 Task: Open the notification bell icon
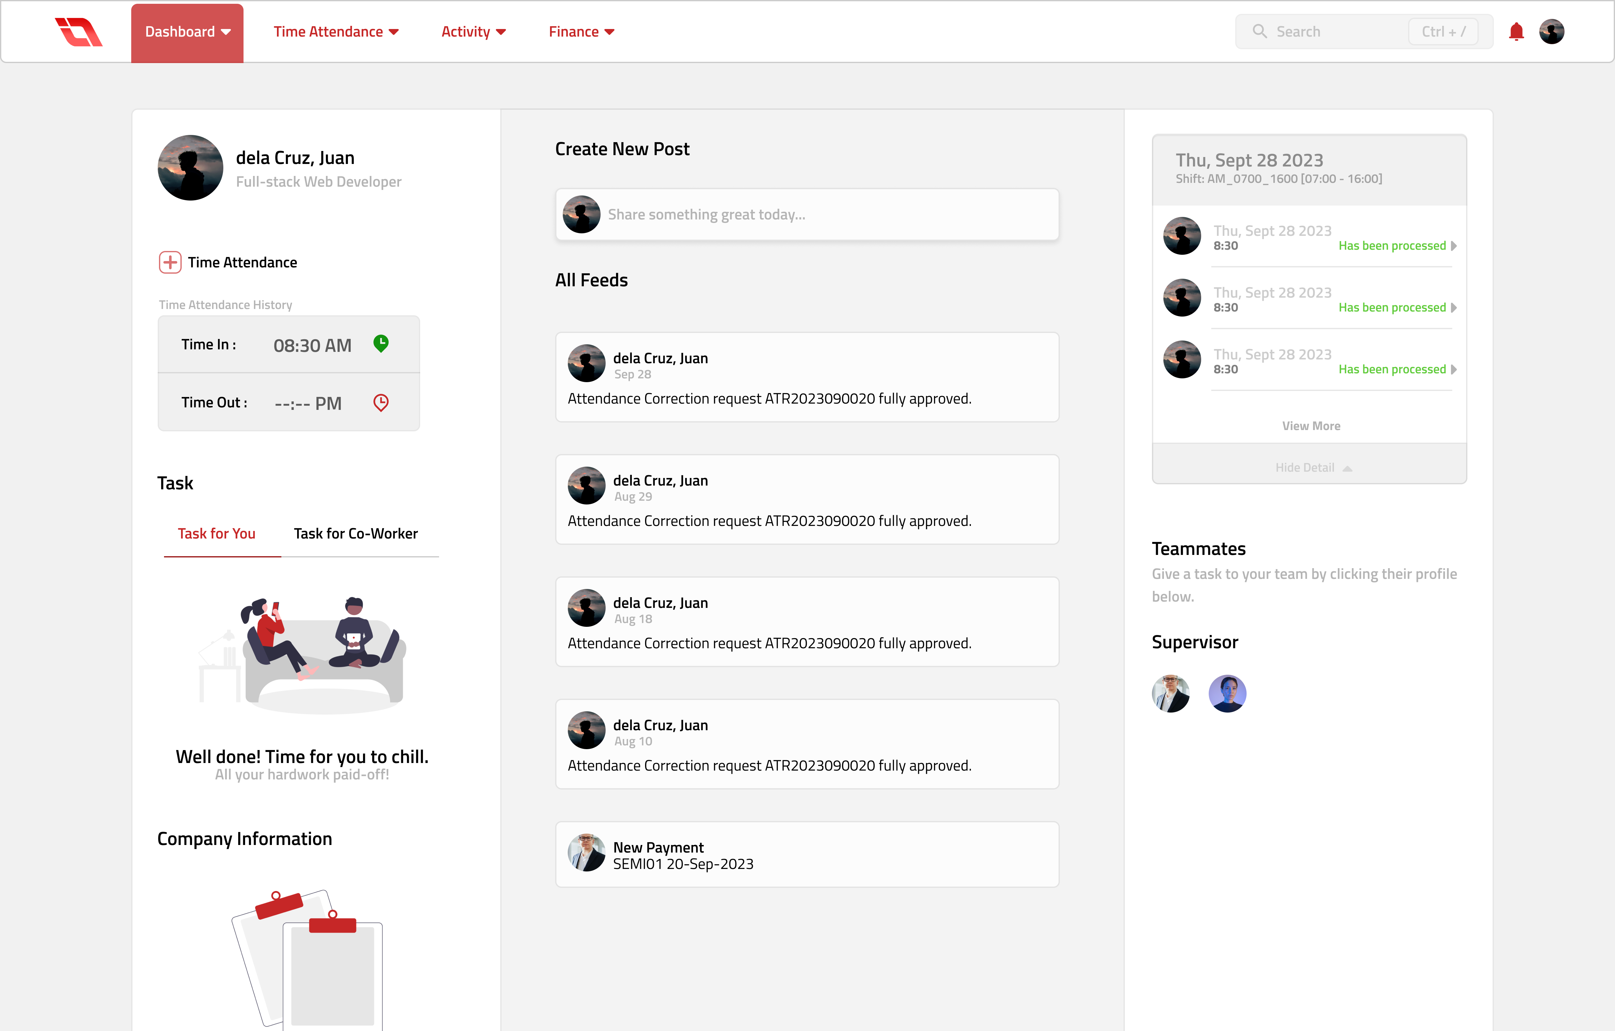coord(1516,31)
